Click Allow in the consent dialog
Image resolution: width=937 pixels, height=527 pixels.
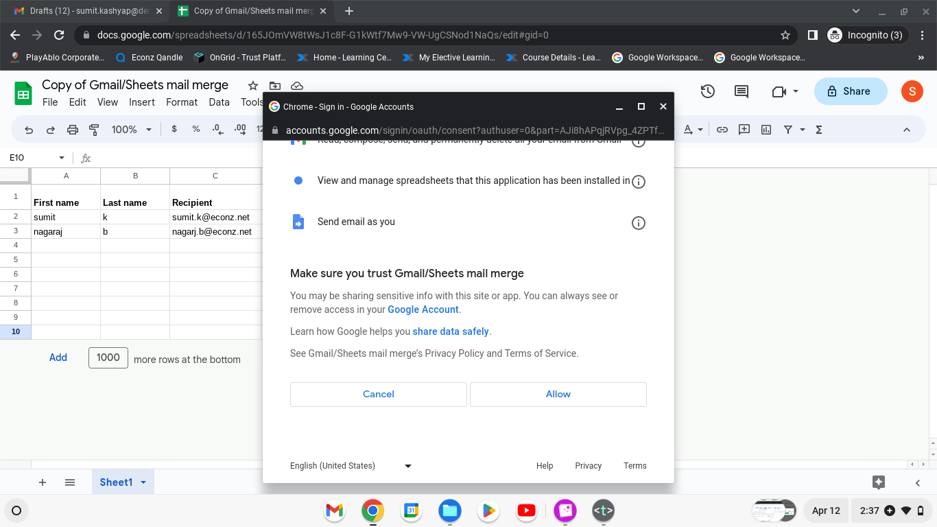[x=558, y=395]
